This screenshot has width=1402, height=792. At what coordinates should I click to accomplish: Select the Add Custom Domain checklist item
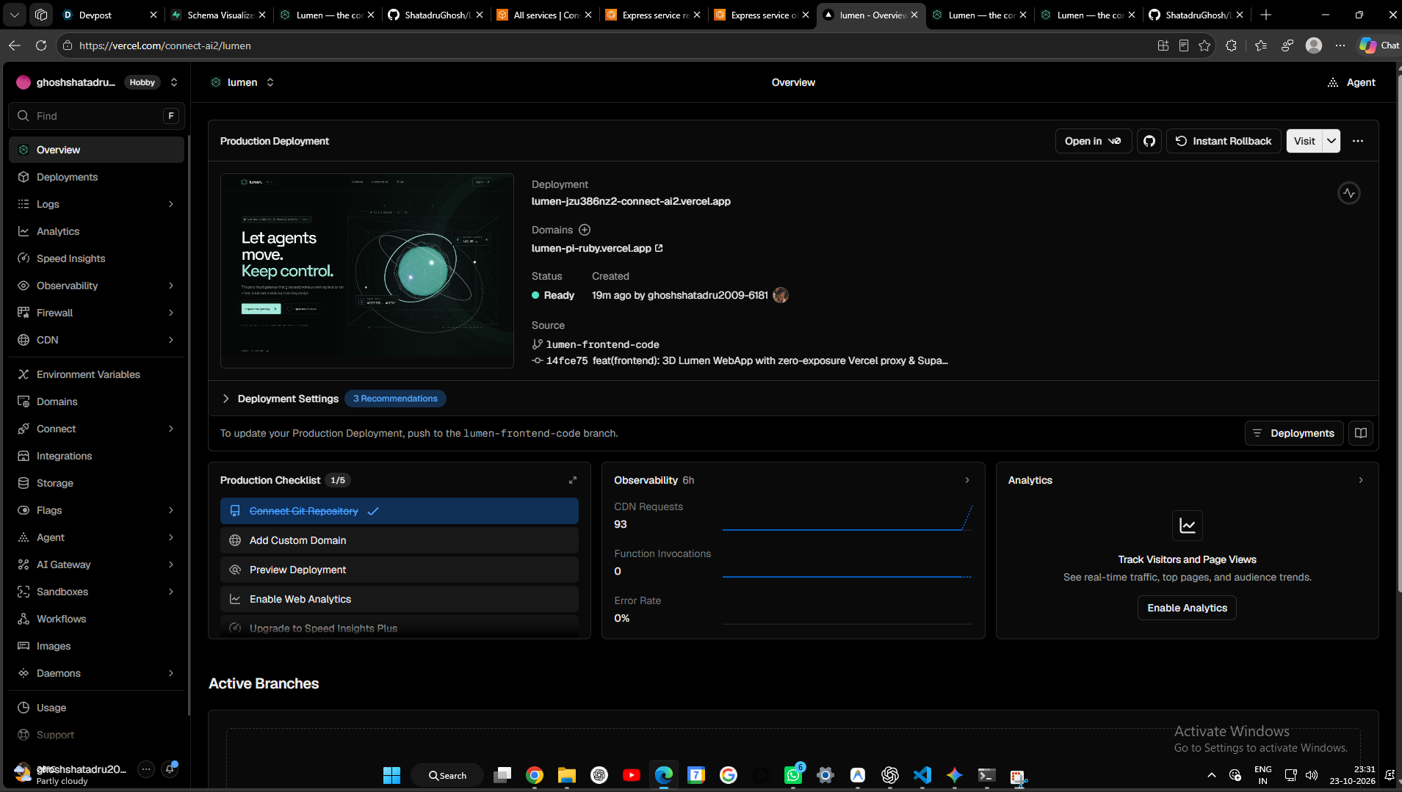(x=400, y=540)
